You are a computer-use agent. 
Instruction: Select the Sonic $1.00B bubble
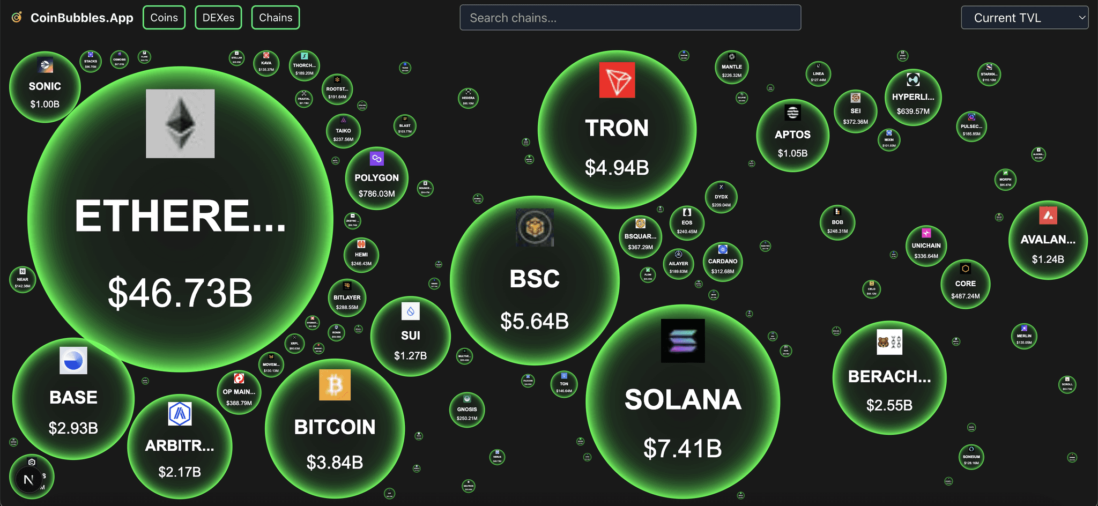pos(45,87)
